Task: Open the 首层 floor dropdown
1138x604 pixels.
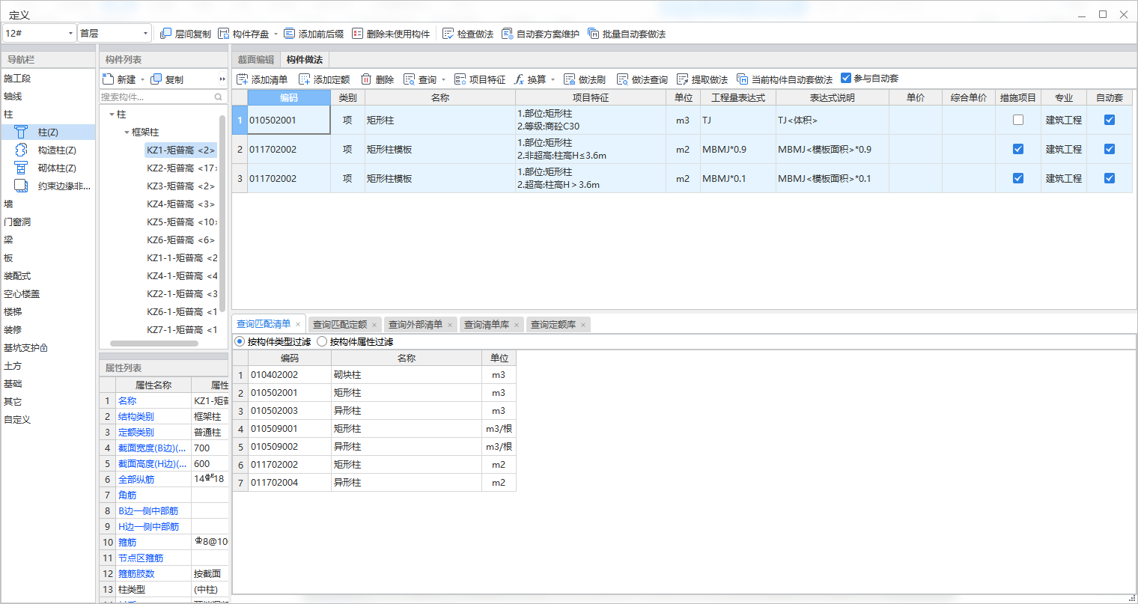Action: click(115, 33)
